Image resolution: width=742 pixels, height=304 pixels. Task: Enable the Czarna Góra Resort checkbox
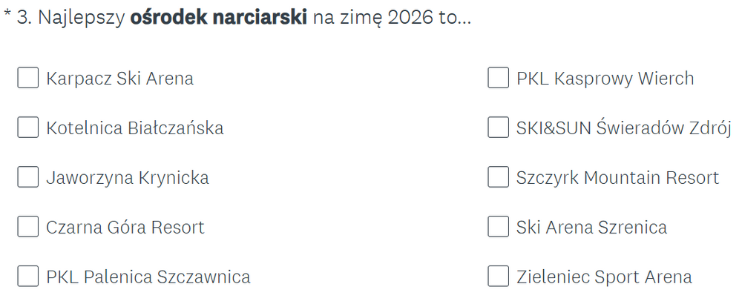coord(28,227)
